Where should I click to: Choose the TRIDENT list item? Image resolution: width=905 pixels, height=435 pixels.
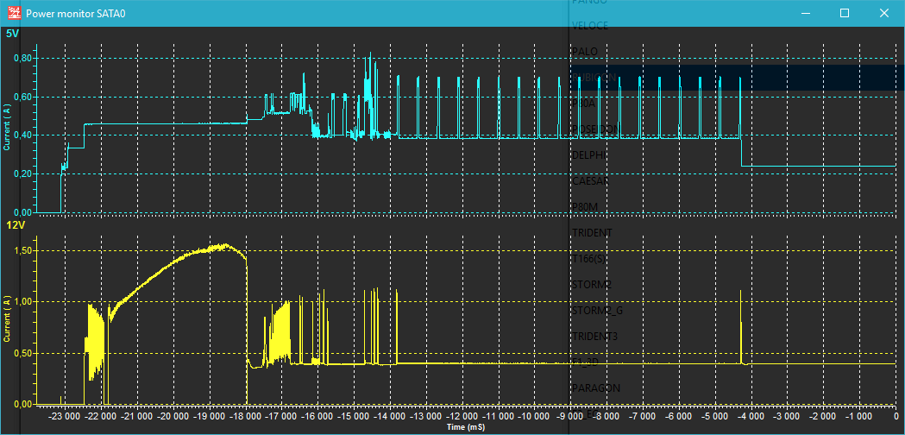coord(592,233)
